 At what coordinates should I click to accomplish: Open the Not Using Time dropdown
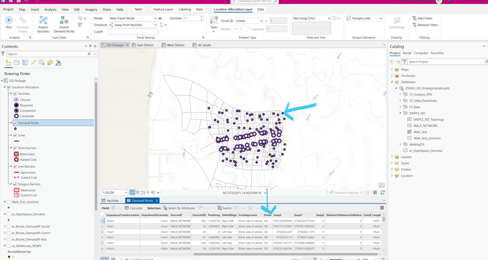coord(311,18)
